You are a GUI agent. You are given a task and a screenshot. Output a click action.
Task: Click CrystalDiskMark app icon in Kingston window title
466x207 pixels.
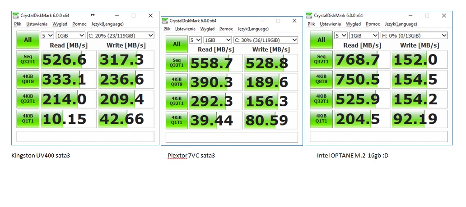(x=16, y=15)
